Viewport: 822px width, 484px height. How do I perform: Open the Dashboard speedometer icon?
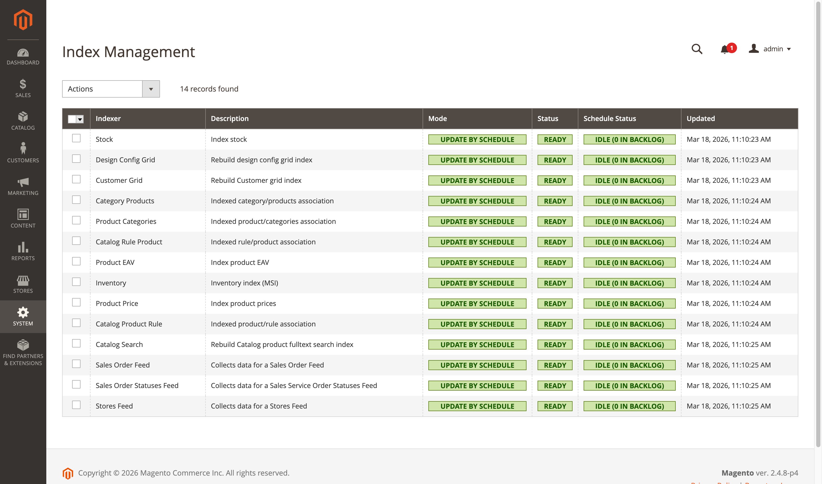coord(23,53)
